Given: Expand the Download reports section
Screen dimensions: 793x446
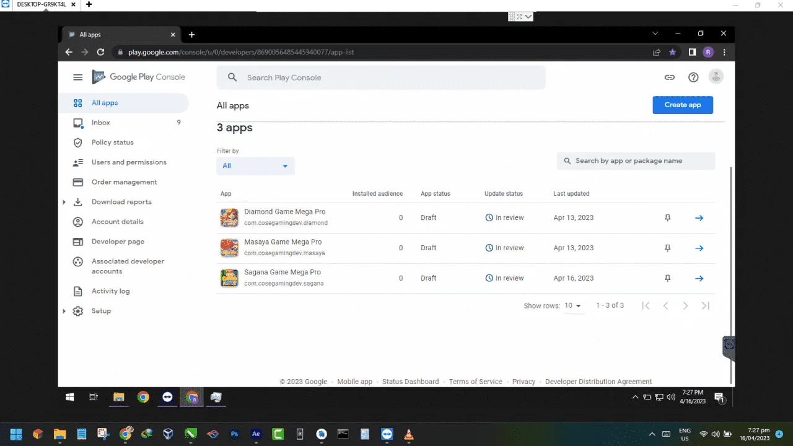Looking at the screenshot, I should pos(64,202).
